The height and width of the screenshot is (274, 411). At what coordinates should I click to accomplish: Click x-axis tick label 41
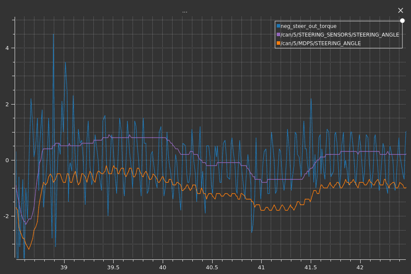(261, 268)
